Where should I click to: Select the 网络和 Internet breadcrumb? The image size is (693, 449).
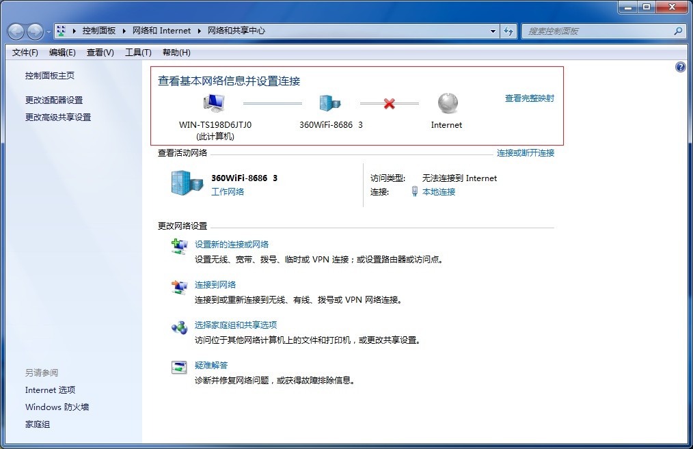[x=162, y=31]
